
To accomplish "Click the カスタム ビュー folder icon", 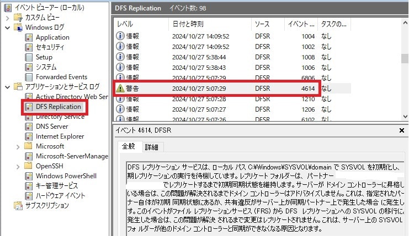I will (18, 18).
